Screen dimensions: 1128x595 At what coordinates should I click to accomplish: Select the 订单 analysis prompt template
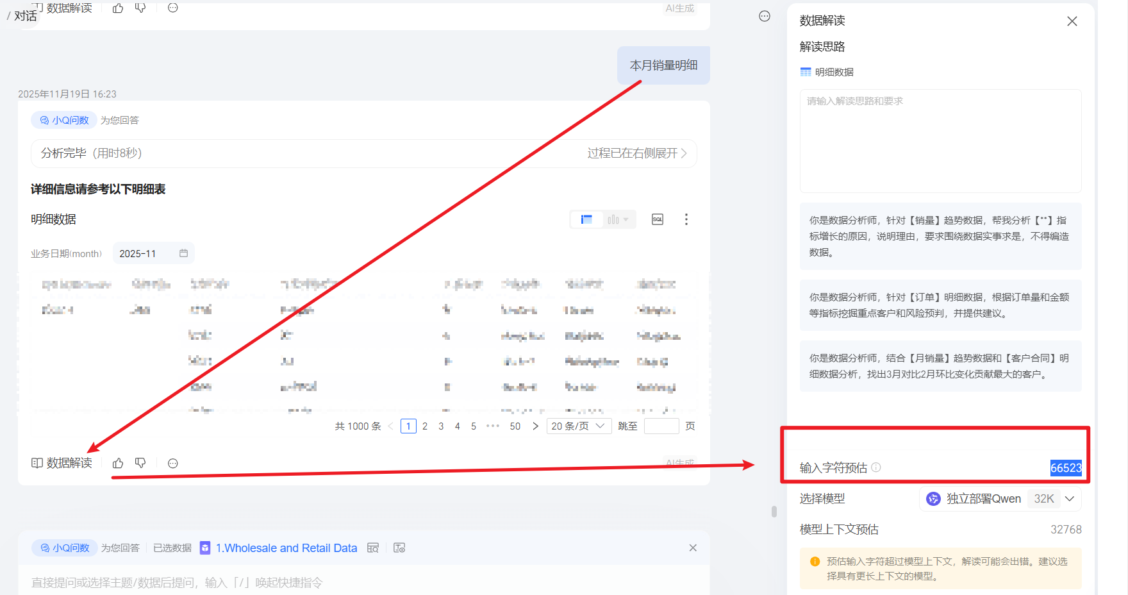click(x=940, y=305)
